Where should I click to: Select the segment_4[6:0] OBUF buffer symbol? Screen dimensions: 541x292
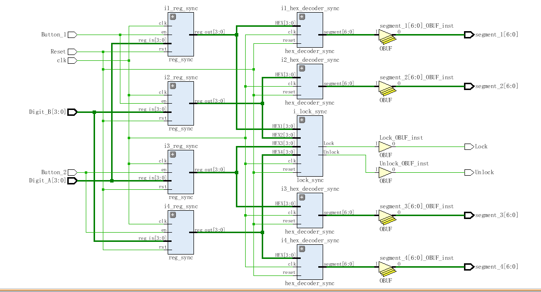[387, 269]
